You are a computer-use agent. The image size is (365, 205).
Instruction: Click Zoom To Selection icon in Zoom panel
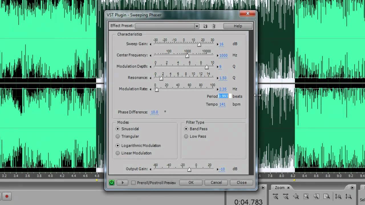pos(306,196)
